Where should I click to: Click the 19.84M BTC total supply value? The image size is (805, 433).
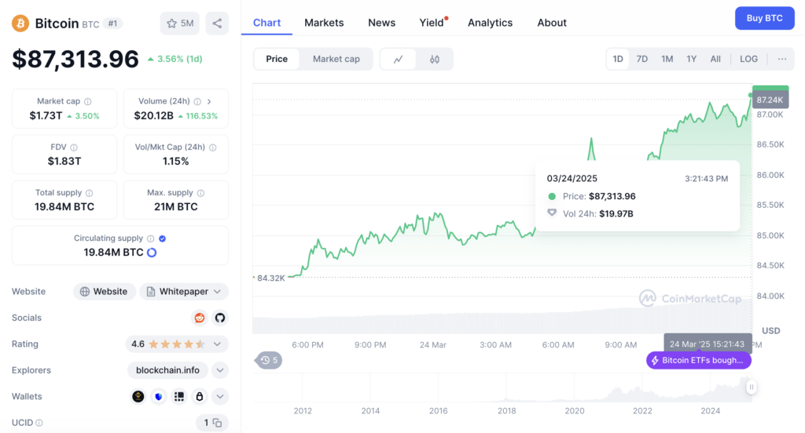(64, 207)
